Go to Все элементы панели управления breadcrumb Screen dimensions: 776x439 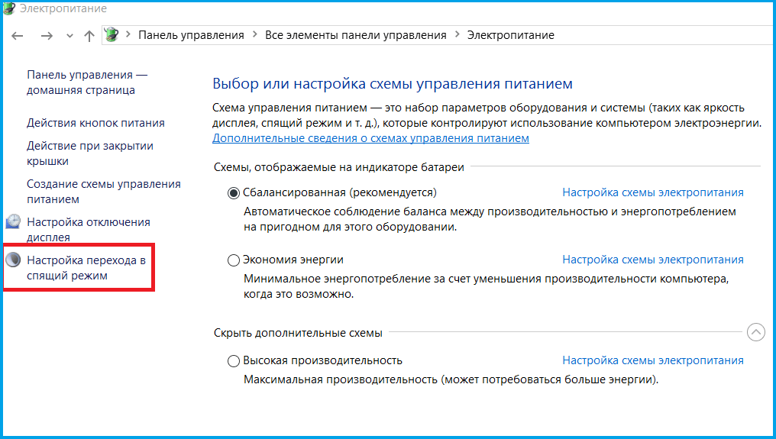pyautogui.click(x=355, y=35)
